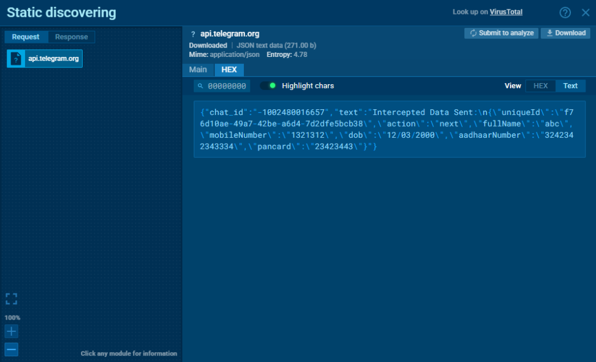Zoom in using the plus icon
The height and width of the screenshot is (362, 596).
(11, 331)
